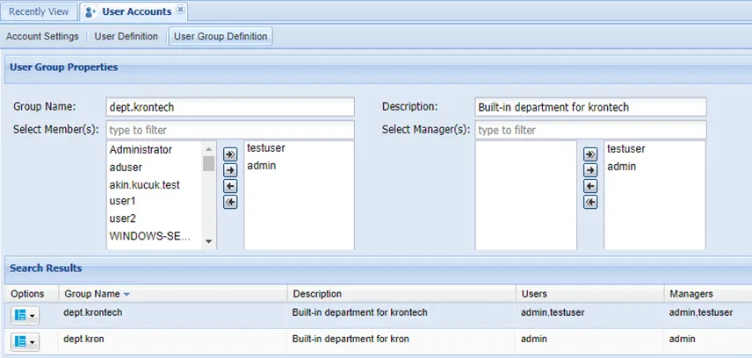Click add-all arrow in Select Member(s) list
The width and height of the screenshot is (752, 358).
[231, 154]
